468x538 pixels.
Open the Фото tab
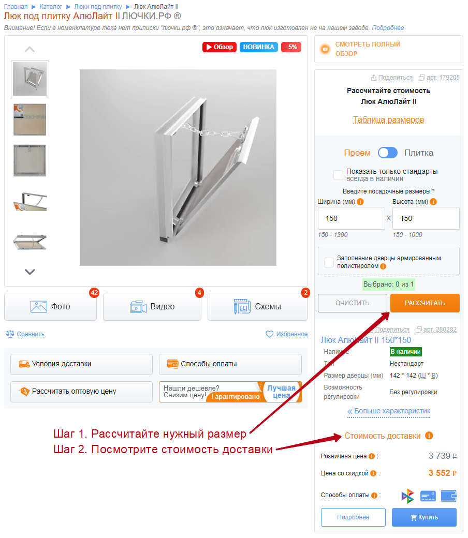coord(50,306)
